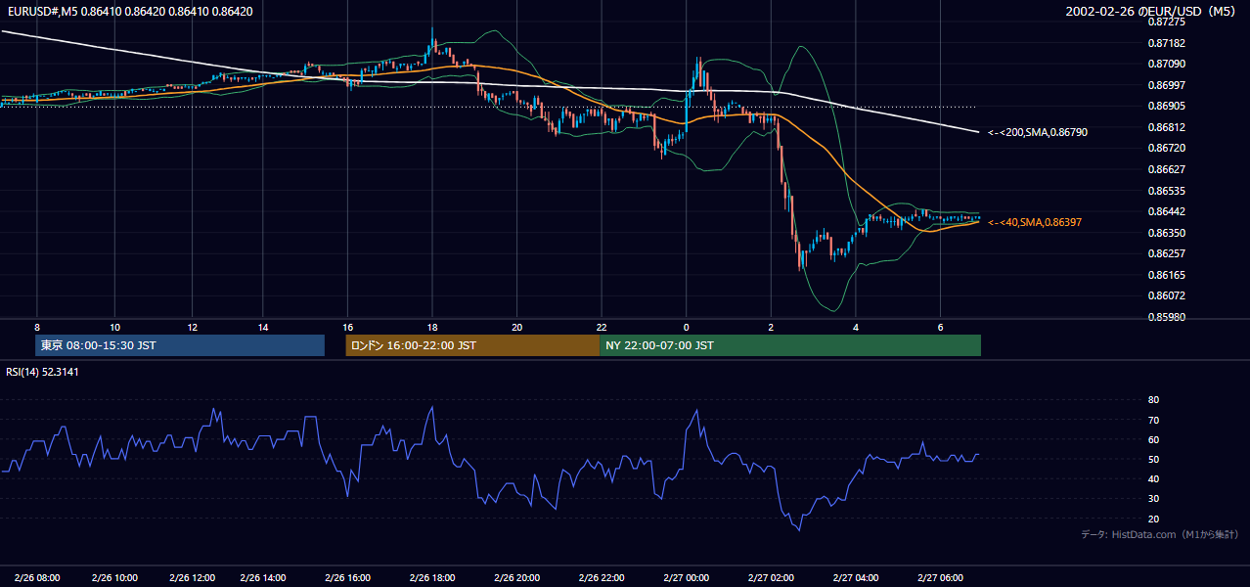Click the 2/26 22:00 bottom time label

pos(601,577)
